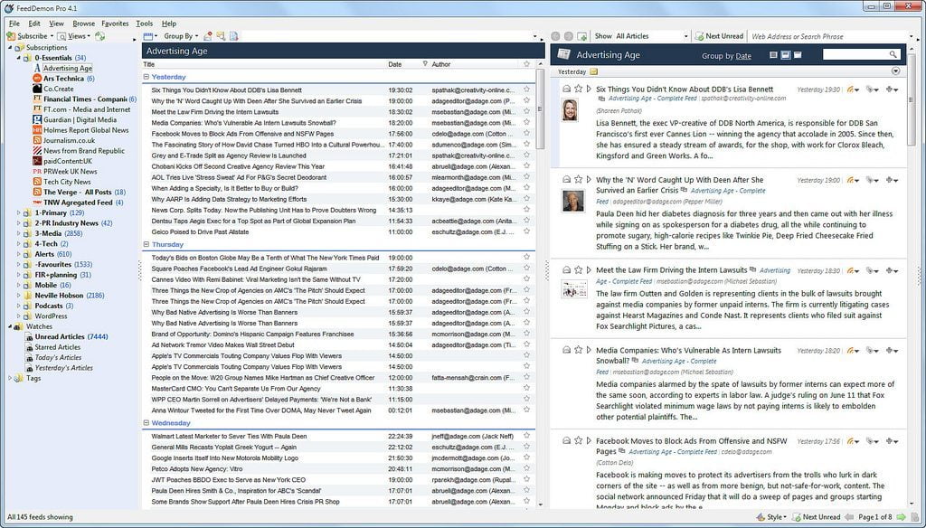Click the search magnifier in the feed panel
The height and width of the screenshot is (528, 926).
893,55
